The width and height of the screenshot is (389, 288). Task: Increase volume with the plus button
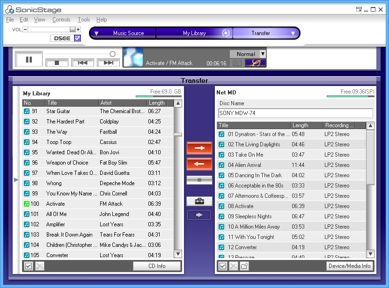78,29
